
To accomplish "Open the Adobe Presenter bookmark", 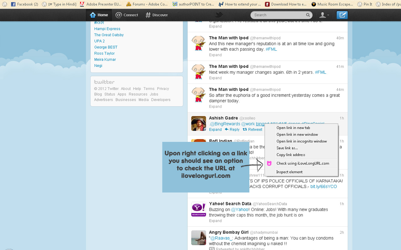I will coord(101,4).
